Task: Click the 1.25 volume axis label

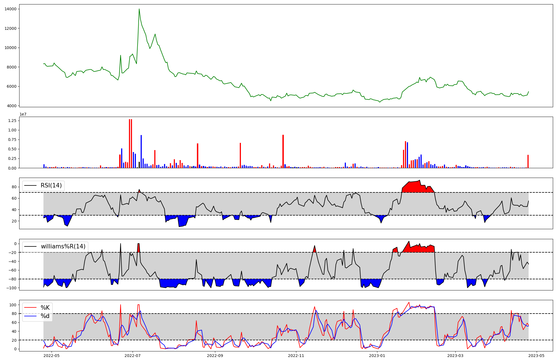Action: [x=12, y=121]
